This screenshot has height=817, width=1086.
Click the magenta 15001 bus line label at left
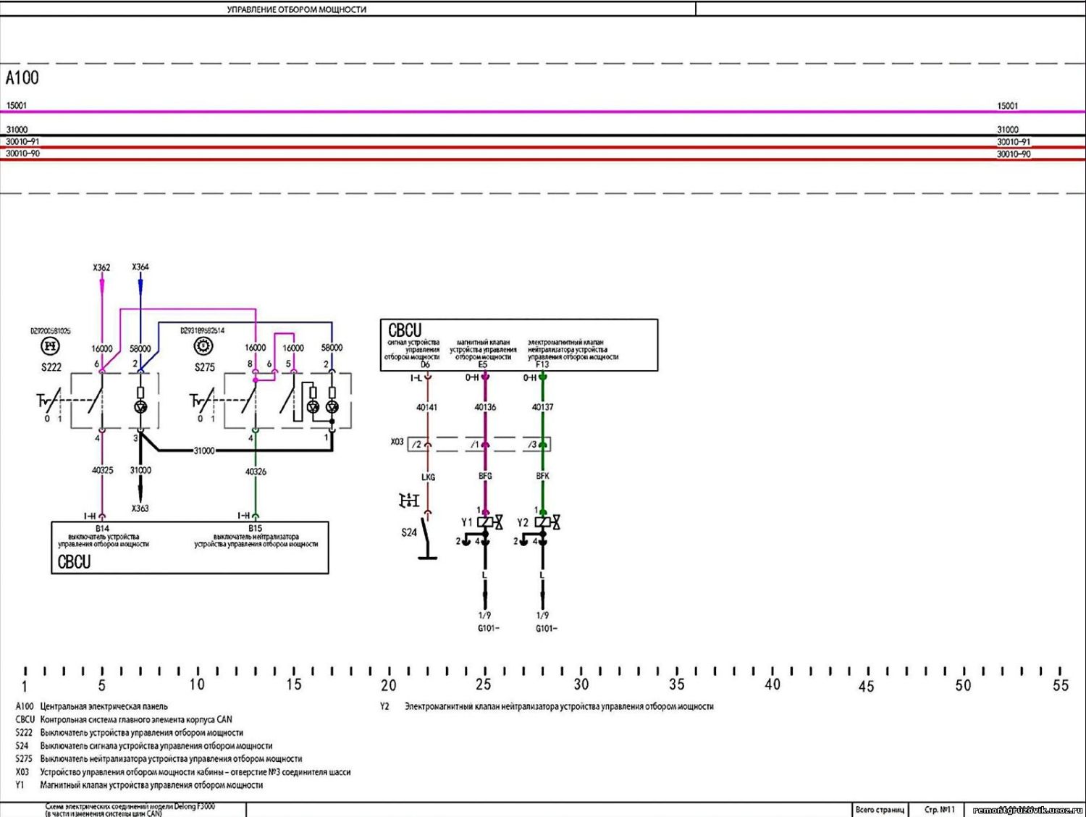[x=17, y=106]
